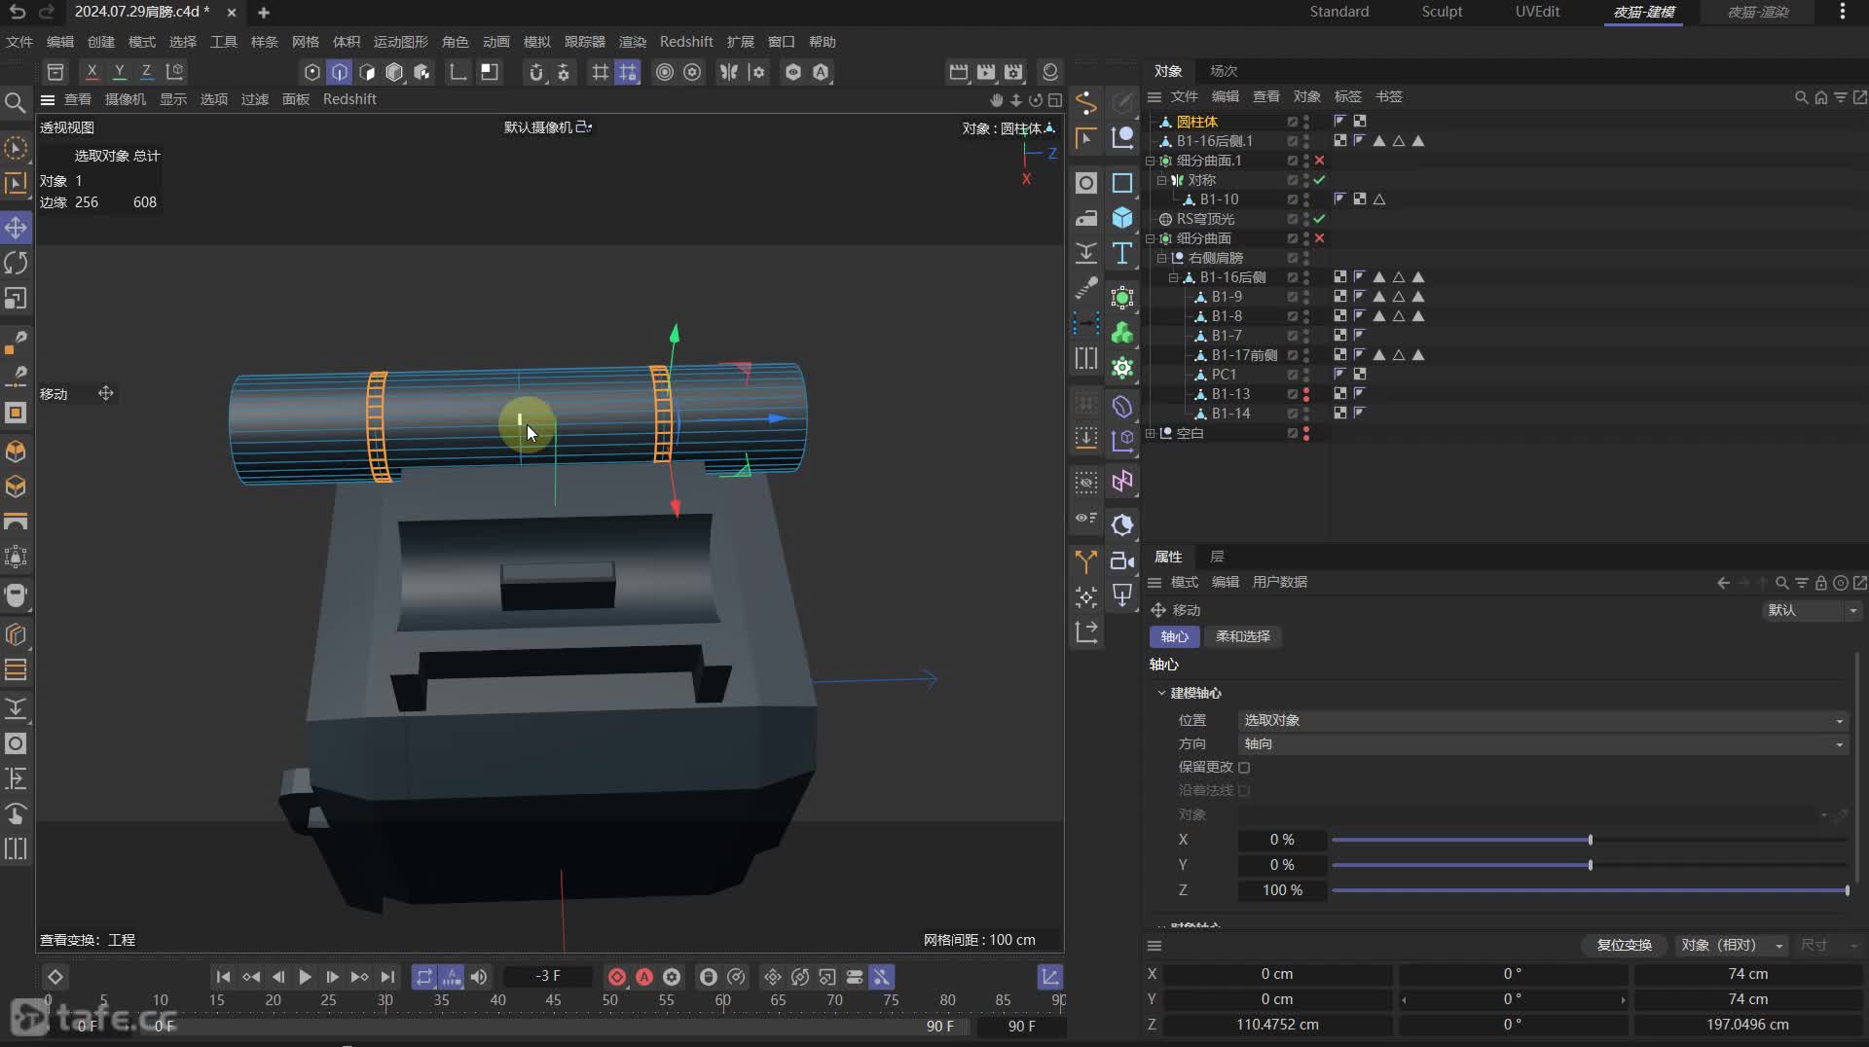Toggle the RS穹顶光 enable check
The height and width of the screenshot is (1047, 1869).
(x=1319, y=219)
